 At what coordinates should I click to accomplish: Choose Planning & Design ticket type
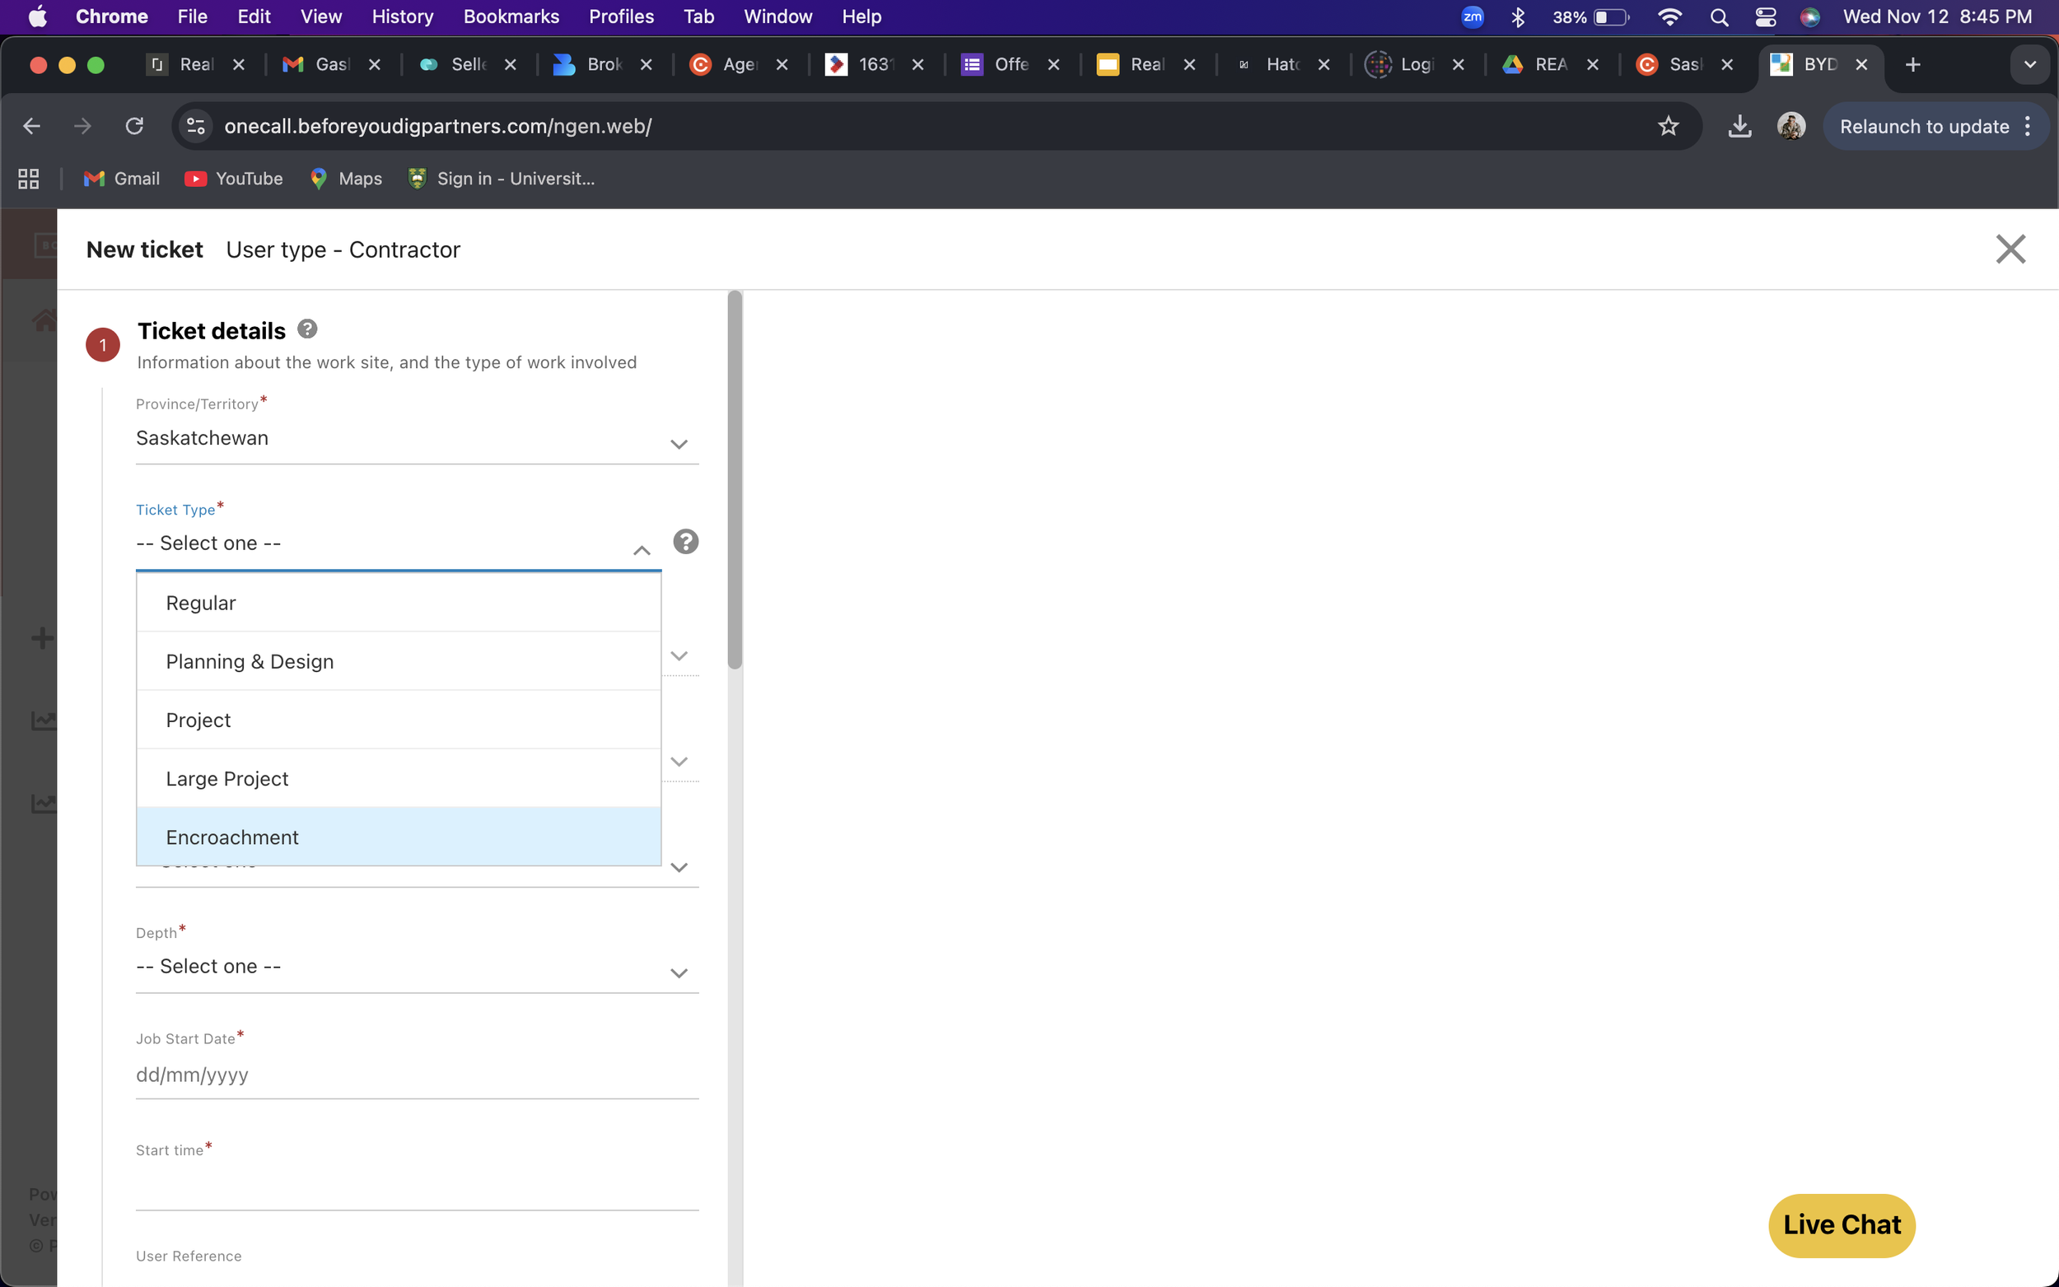pos(399,661)
